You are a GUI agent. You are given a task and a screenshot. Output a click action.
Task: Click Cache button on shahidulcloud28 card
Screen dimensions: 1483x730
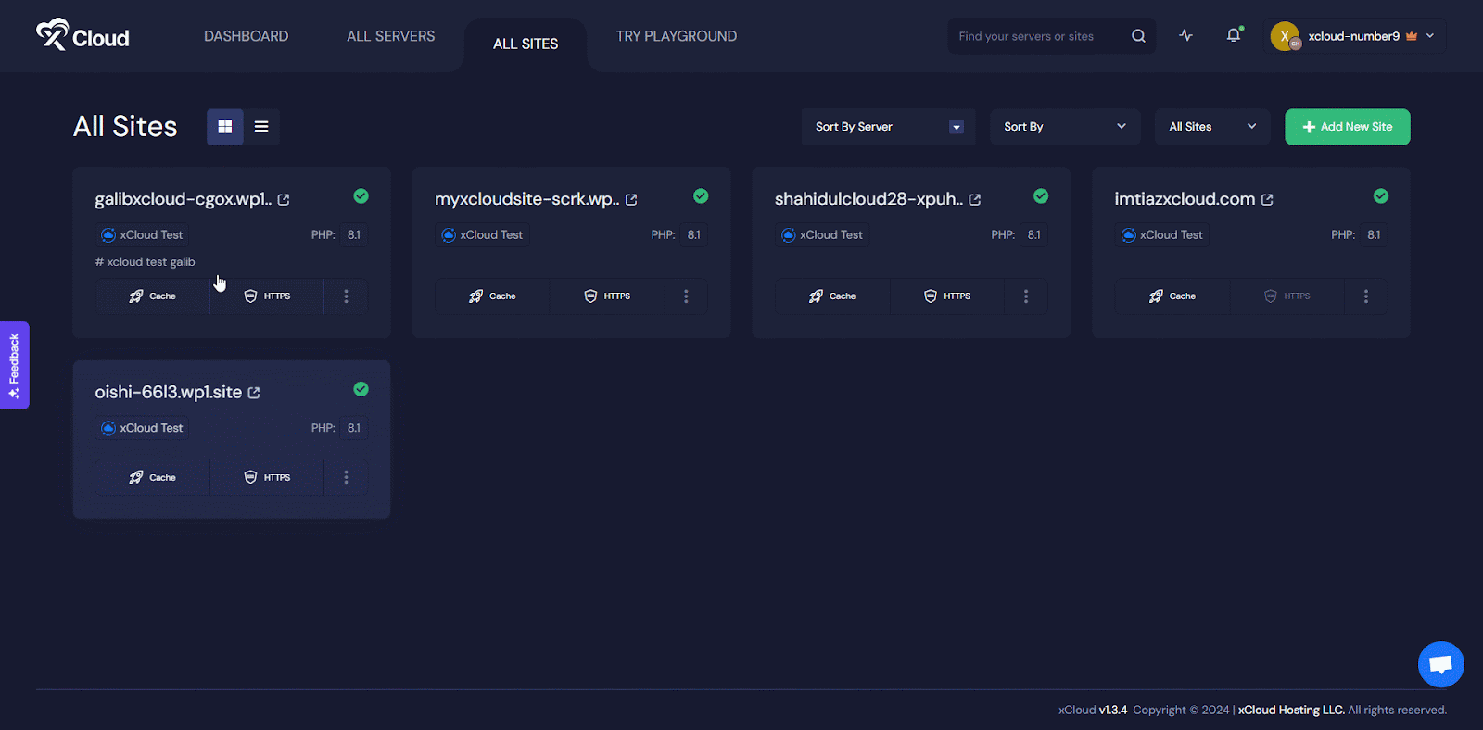831,296
